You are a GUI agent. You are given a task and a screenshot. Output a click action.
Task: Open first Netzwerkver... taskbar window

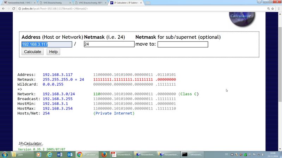click(145, 154)
